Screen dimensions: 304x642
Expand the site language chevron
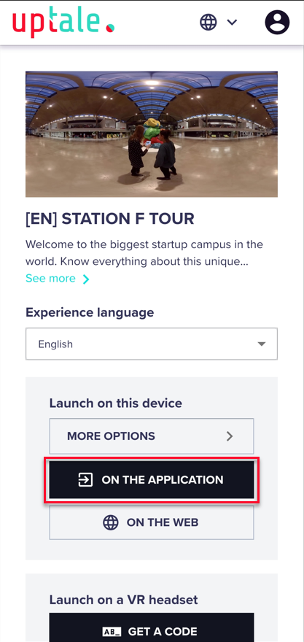(233, 22)
